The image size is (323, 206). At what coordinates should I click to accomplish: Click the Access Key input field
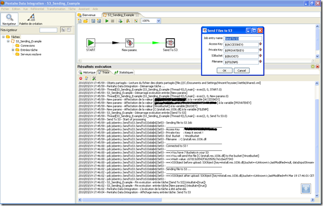click(241, 44)
